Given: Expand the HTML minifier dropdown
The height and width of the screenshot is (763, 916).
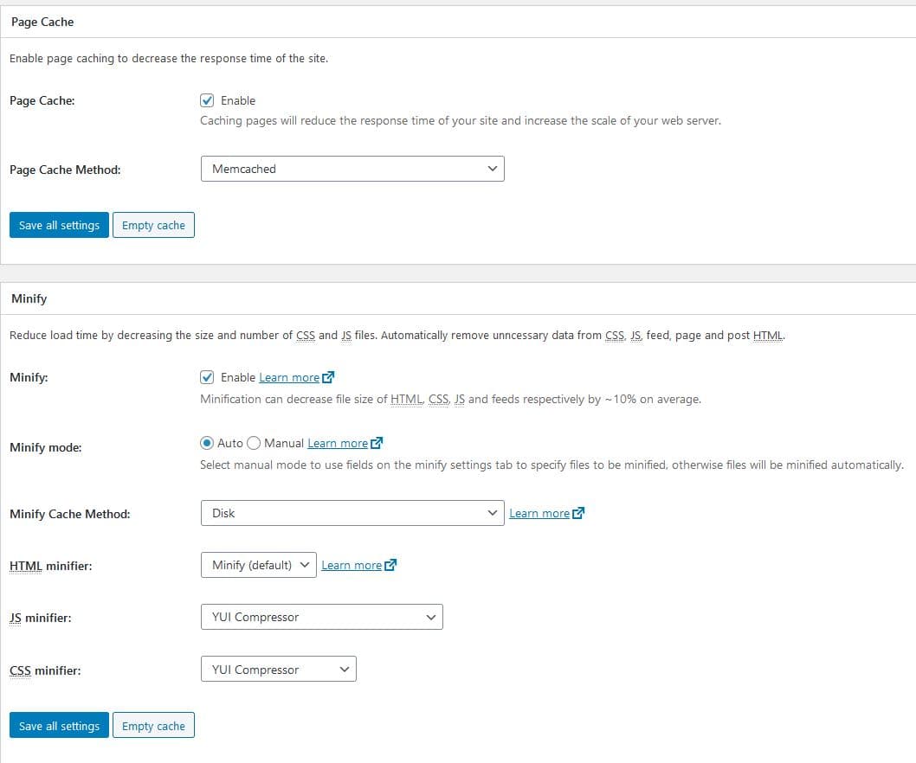Looking at the screenshot, I should coord(258,565).
